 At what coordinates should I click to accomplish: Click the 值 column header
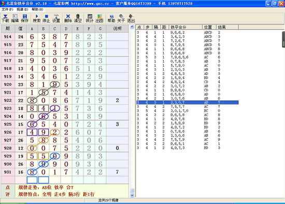[21, 28]
